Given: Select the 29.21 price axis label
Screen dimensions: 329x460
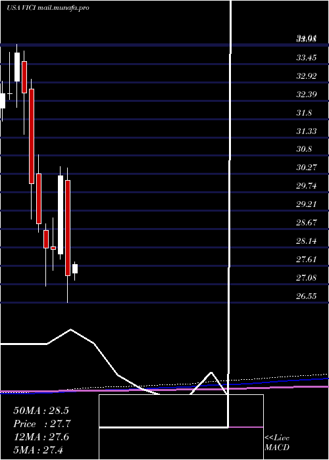Looking at the screenshot, I should coord(306,204).
